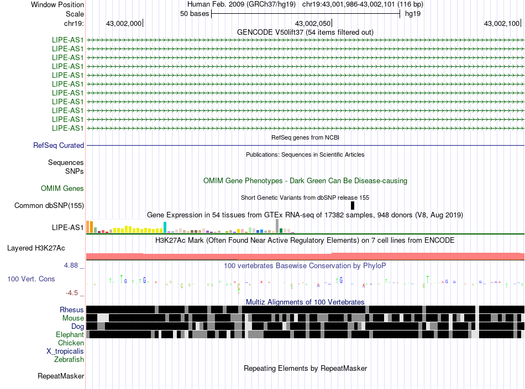Click the "100 Vert. Cons" track label
This screenshot has height=389, width=525.
point(31,279)
